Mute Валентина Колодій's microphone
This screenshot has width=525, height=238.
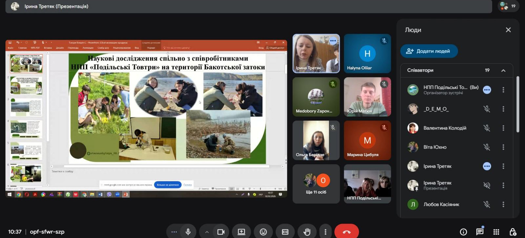487,128
